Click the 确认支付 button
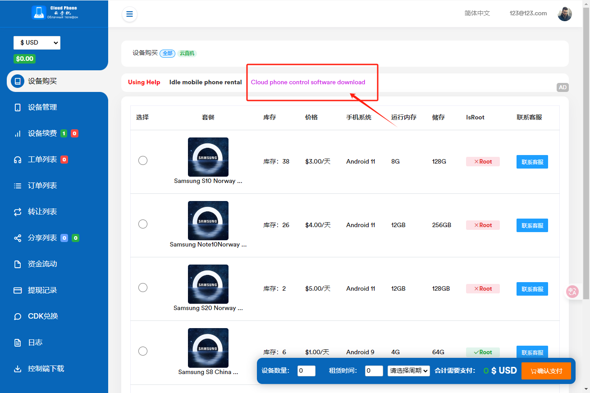 point(546,371)
